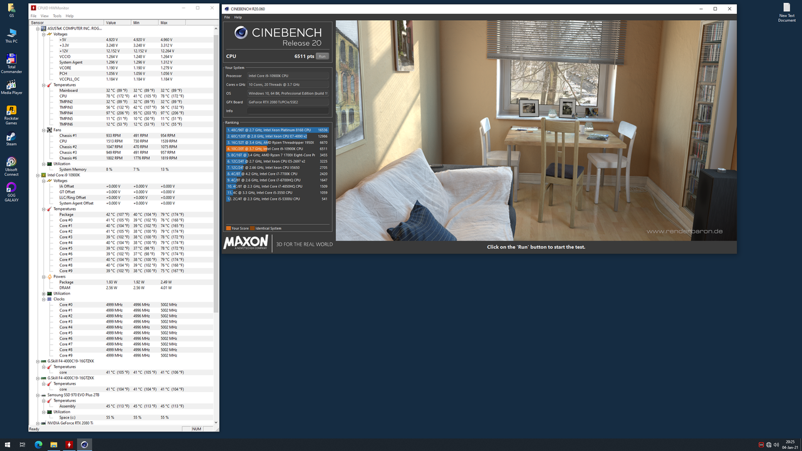Open the HWMonitor Tools menu

point(57,16)
